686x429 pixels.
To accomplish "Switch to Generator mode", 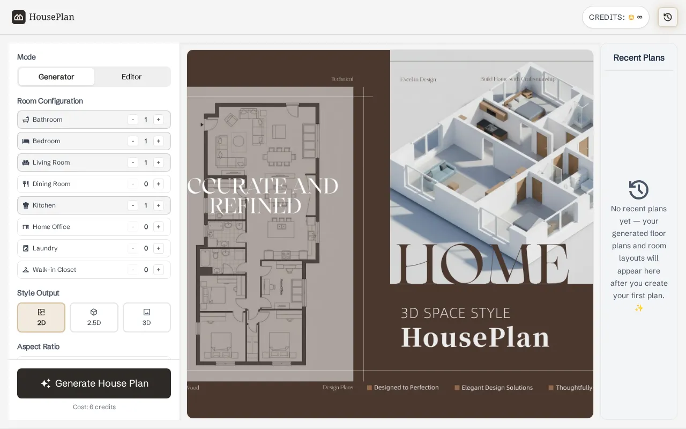I will click(56, 77).
